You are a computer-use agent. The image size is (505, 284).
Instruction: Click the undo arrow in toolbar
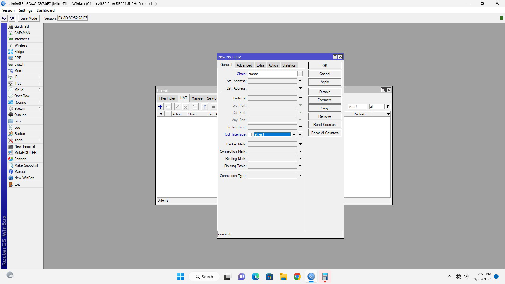point(4,18)
